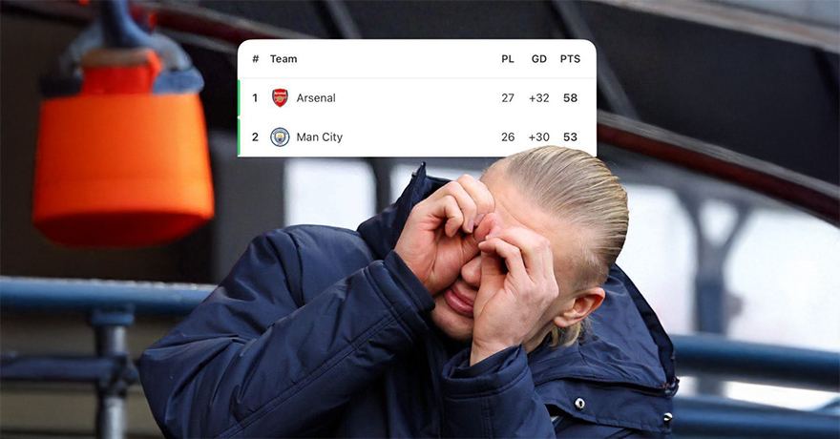The height and width of the screenshot is (439, 840).
Task: Sort by the GD column header
Action: pyautogui.click(x=539, y=59)
